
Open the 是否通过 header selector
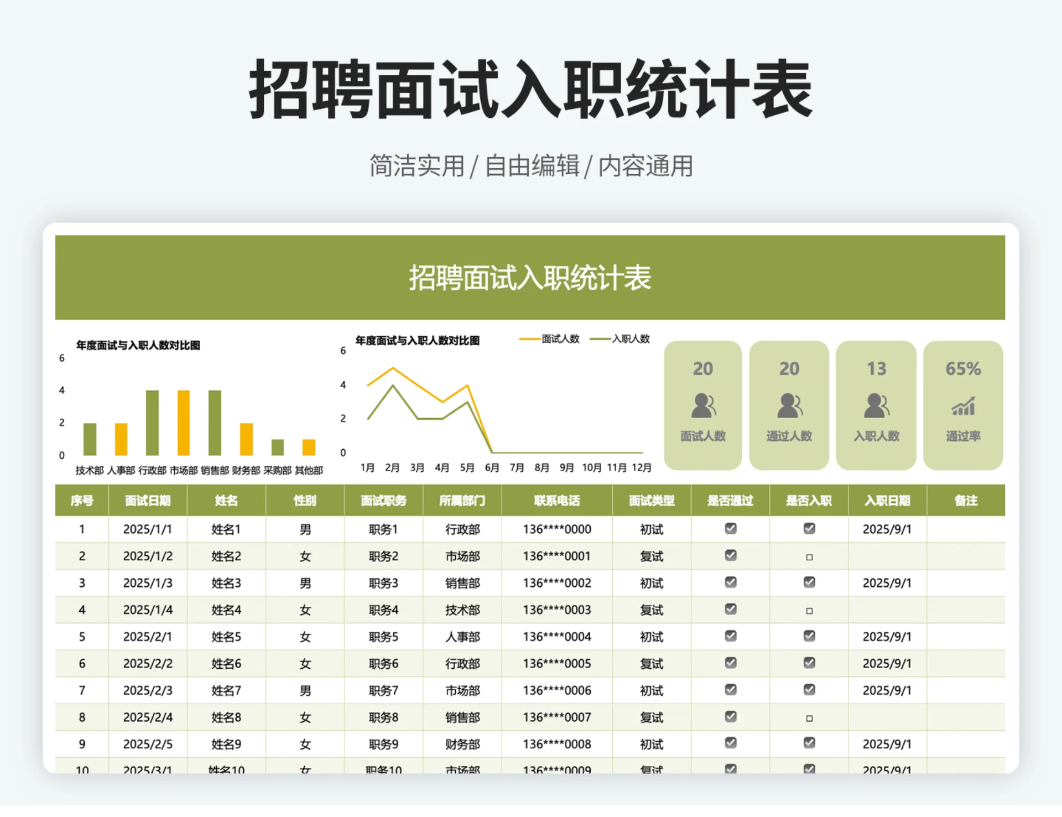pyautogui.click(x=730, y=501)
